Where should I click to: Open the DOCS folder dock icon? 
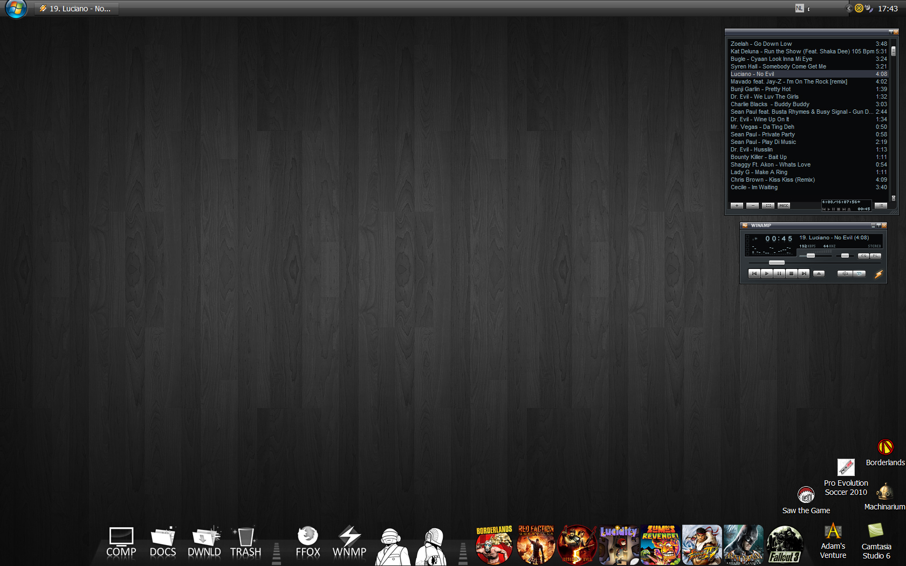(163, 542)
